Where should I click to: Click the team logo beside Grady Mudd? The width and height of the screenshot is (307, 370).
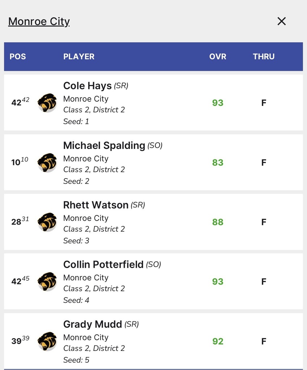click(x=47, y=341)
